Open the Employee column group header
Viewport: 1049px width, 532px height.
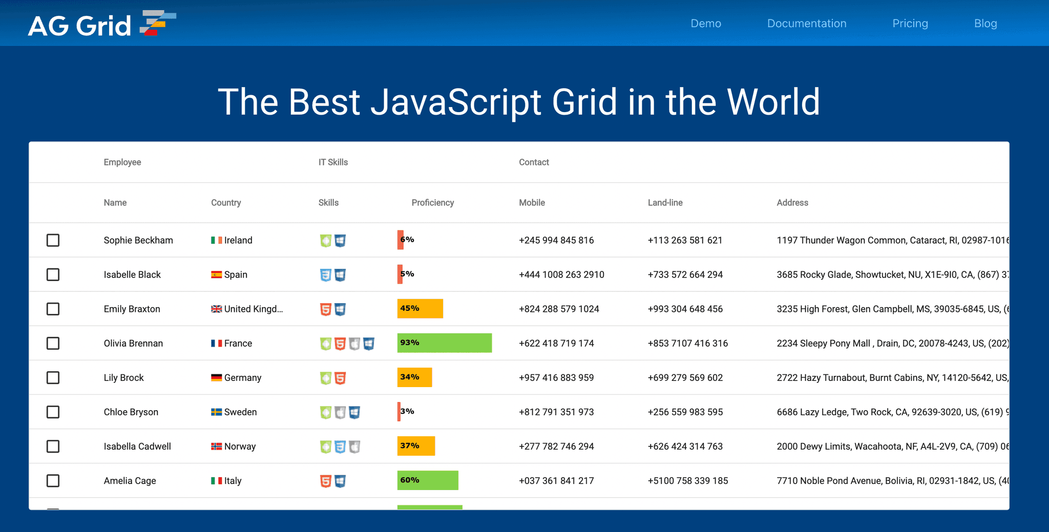tap(122, 162)
